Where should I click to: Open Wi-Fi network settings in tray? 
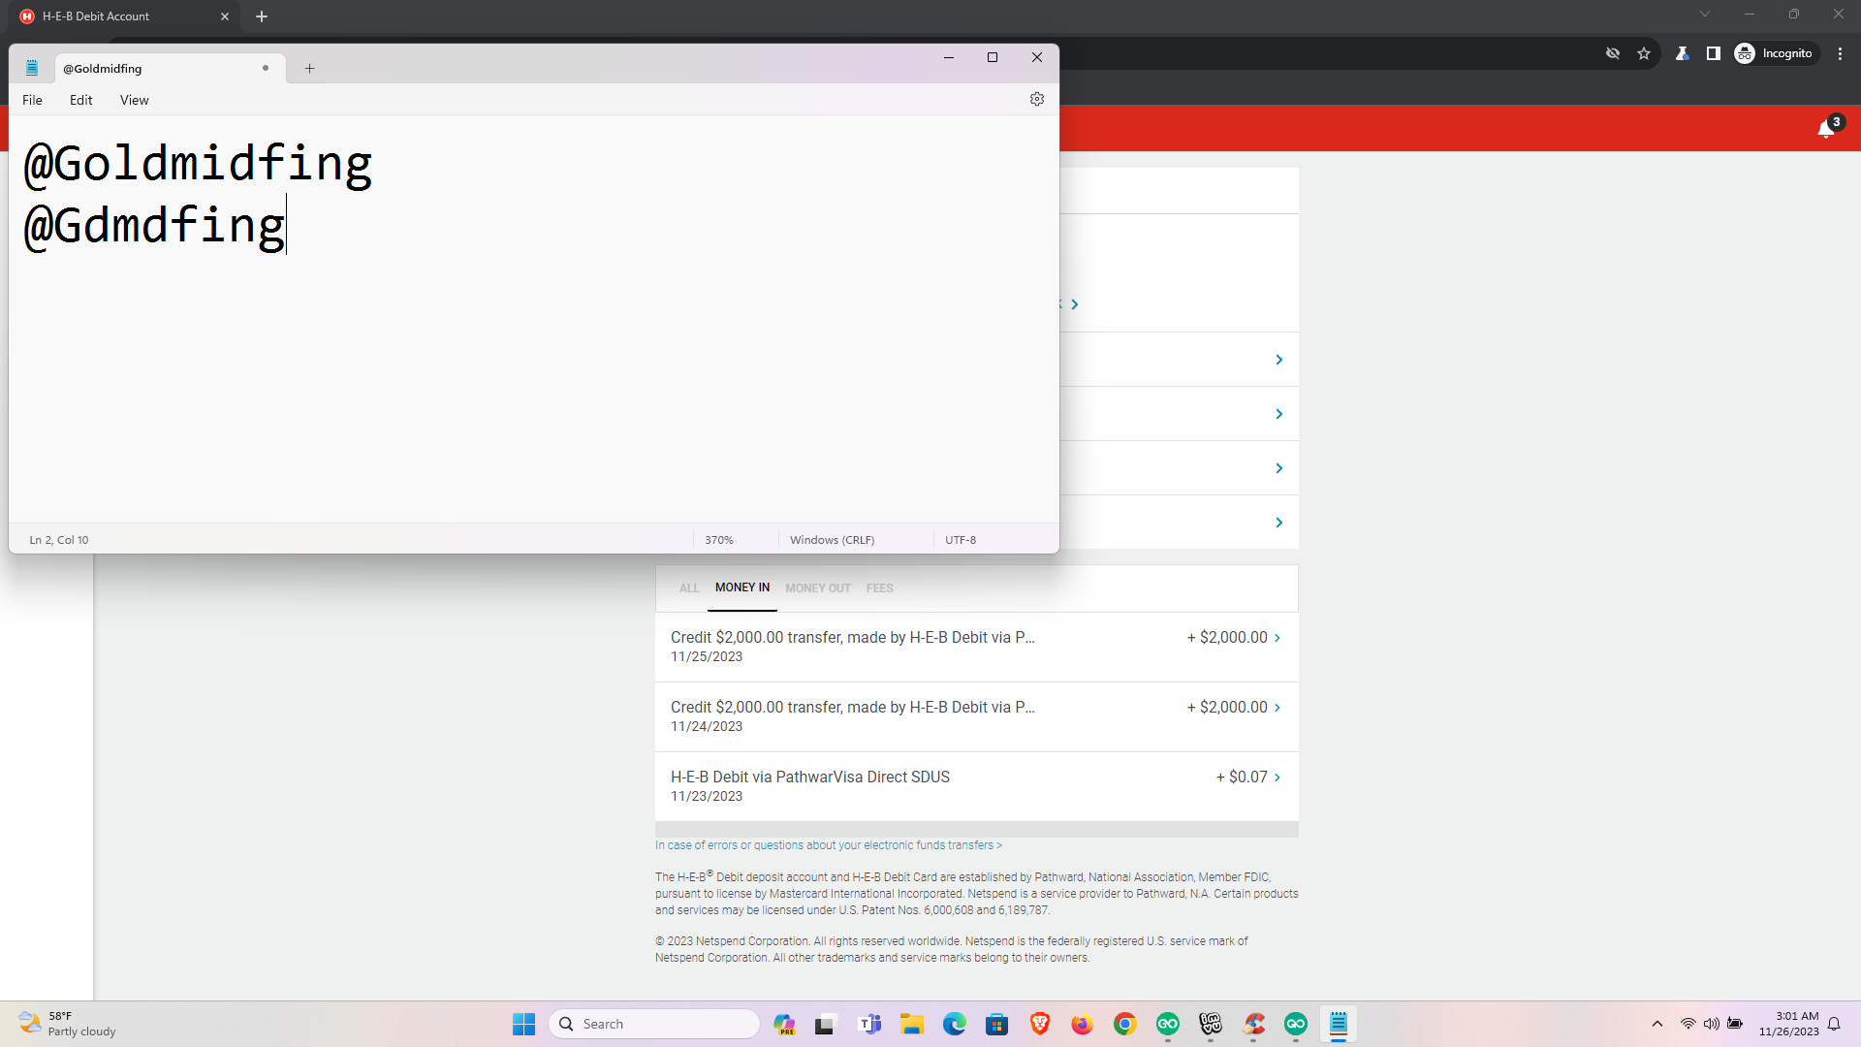(1688, 1024)
